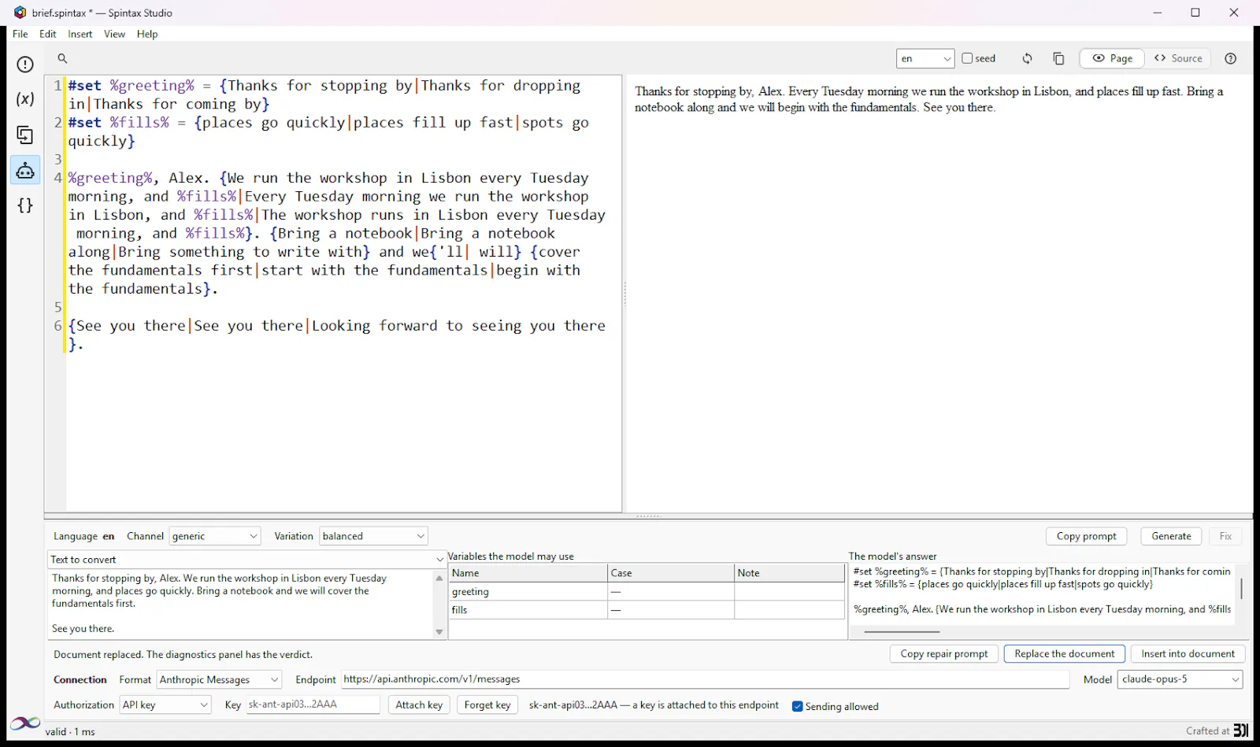Open the View menu

click(114, 34)
